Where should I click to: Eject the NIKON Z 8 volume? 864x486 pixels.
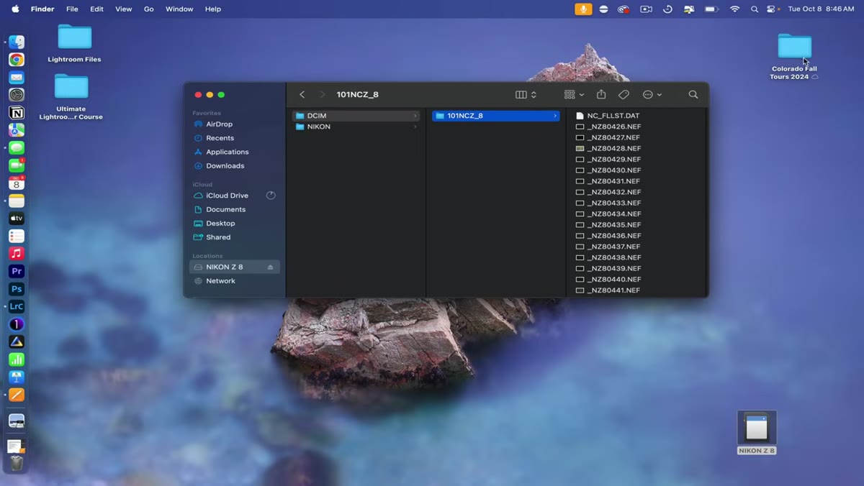(x=271, y=267)
